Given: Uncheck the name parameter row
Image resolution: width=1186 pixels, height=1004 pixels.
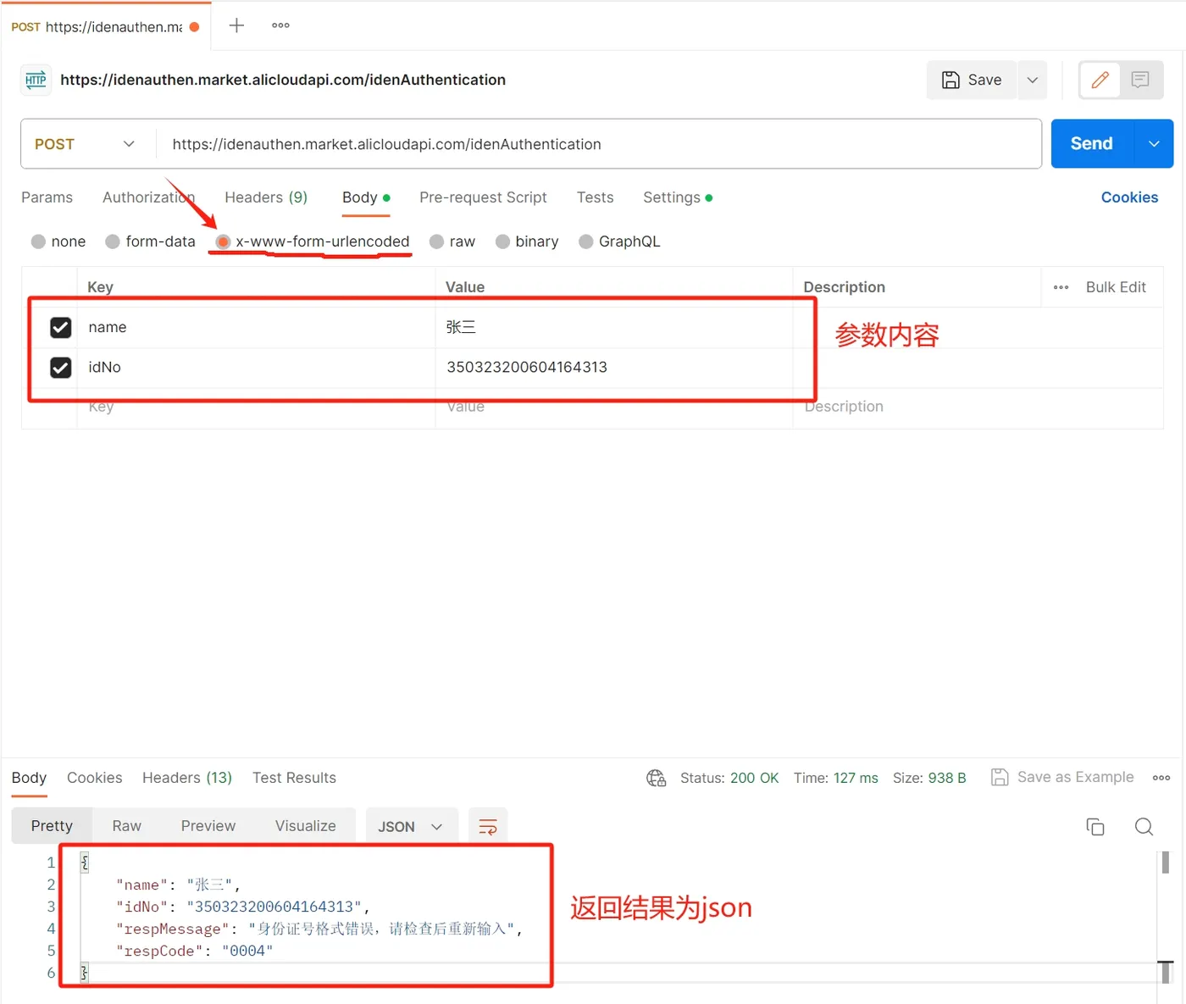Looking at the screenshot, I should 60,327.
